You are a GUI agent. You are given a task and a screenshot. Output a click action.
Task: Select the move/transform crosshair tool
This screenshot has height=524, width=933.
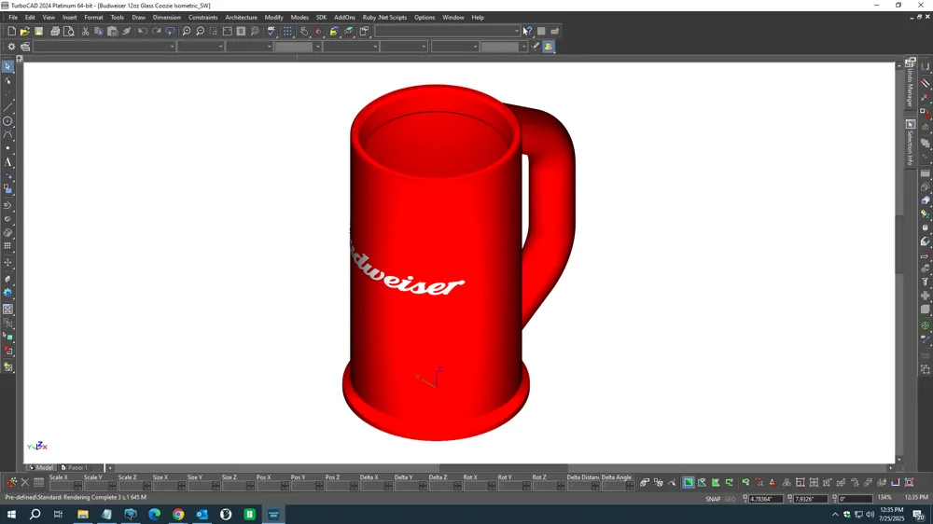coord(7,262)
